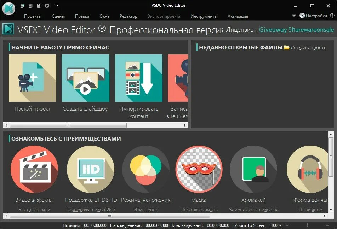This screenshot has width=337, height=229.
Task: Click the zoom in plus button
Action: [x=327, y=225]
